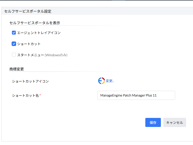Viewport: 193px width, 145px height.
Task: Click the ManageEngine Patch Manager Plus 11 text
Action: (128, 95)
